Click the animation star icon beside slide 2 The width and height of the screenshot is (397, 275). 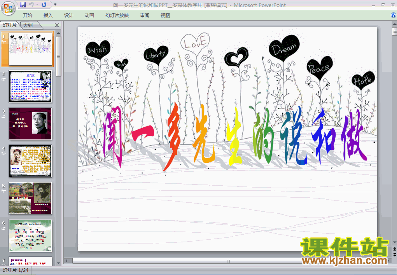(x=4, y=79)
